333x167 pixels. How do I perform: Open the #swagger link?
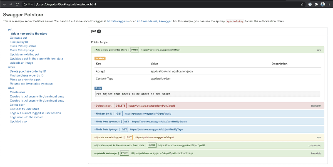(165, 21)
